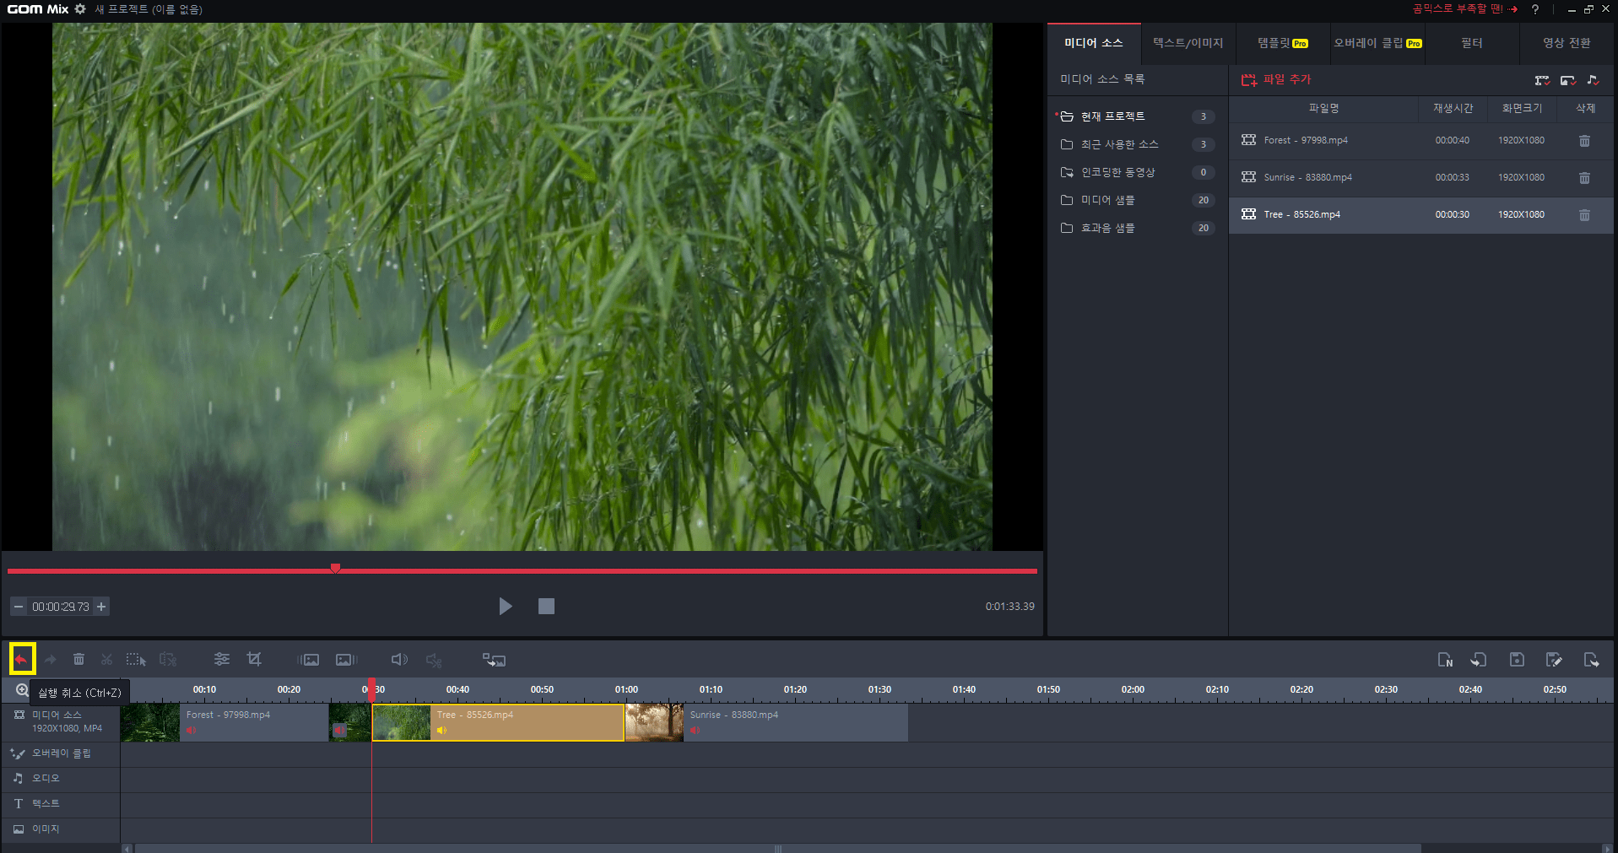Switch to the 텍스트/이미지 tab
Viewport: 1618px width, 853px height.
pos(1188,43)
